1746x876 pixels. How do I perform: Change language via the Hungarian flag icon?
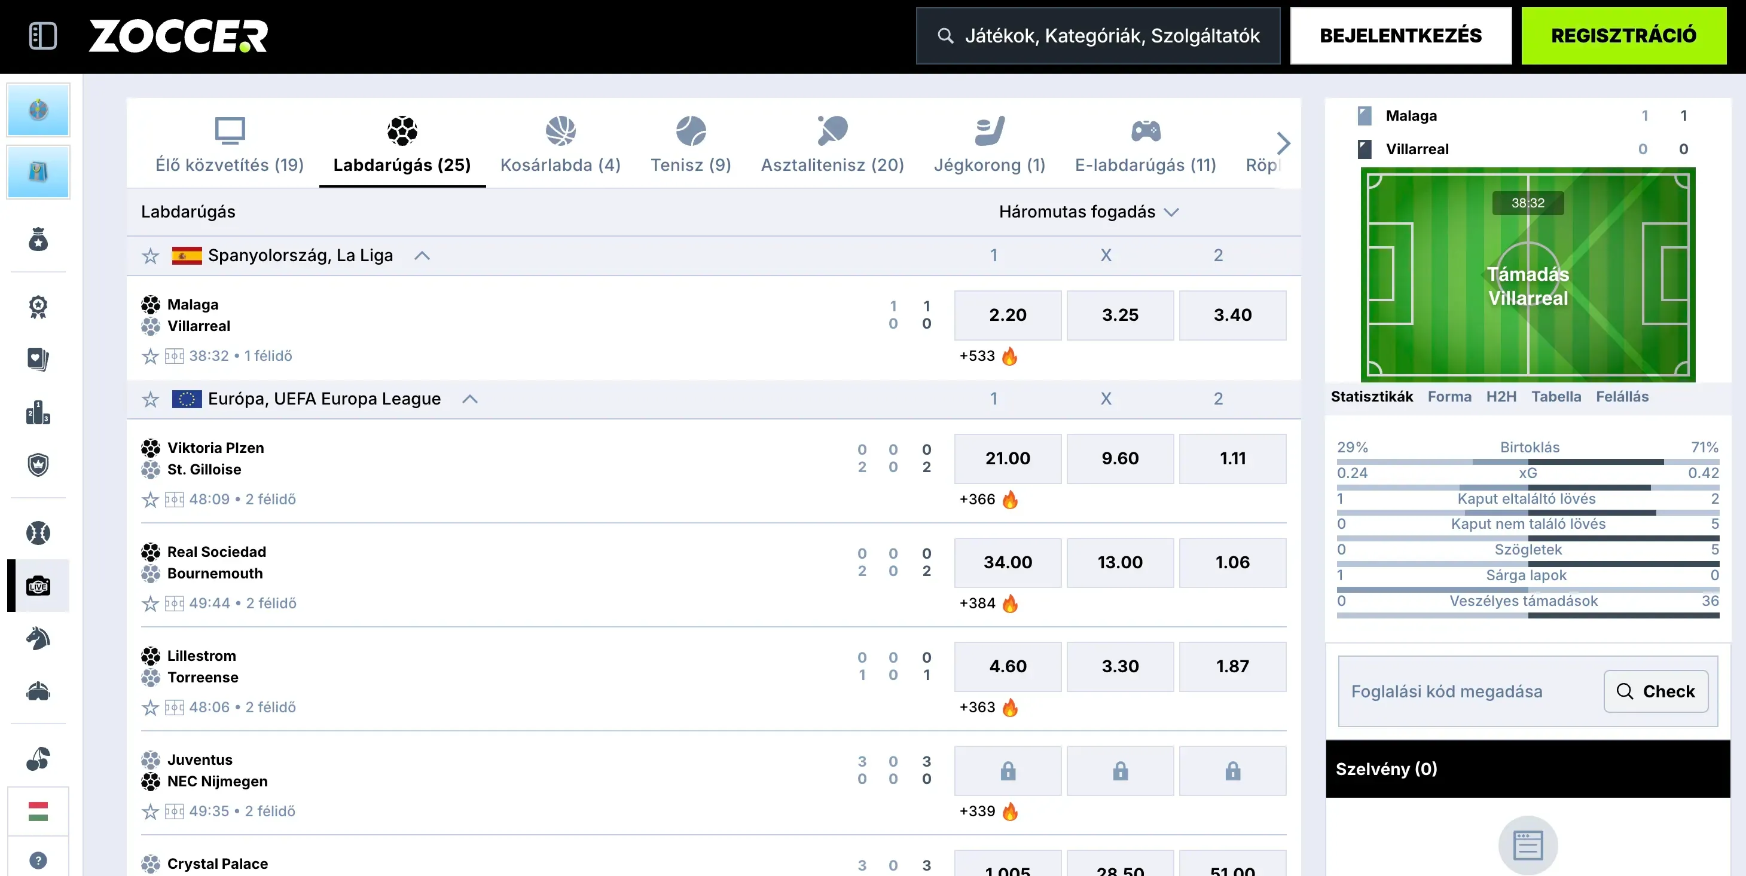pos(38,811)
